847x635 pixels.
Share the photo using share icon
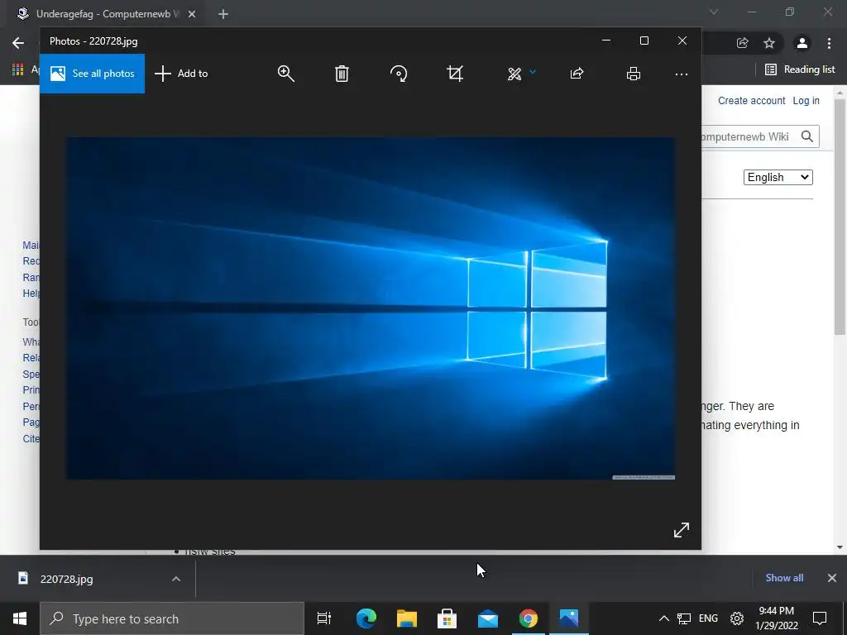click(x=577, y=74)
